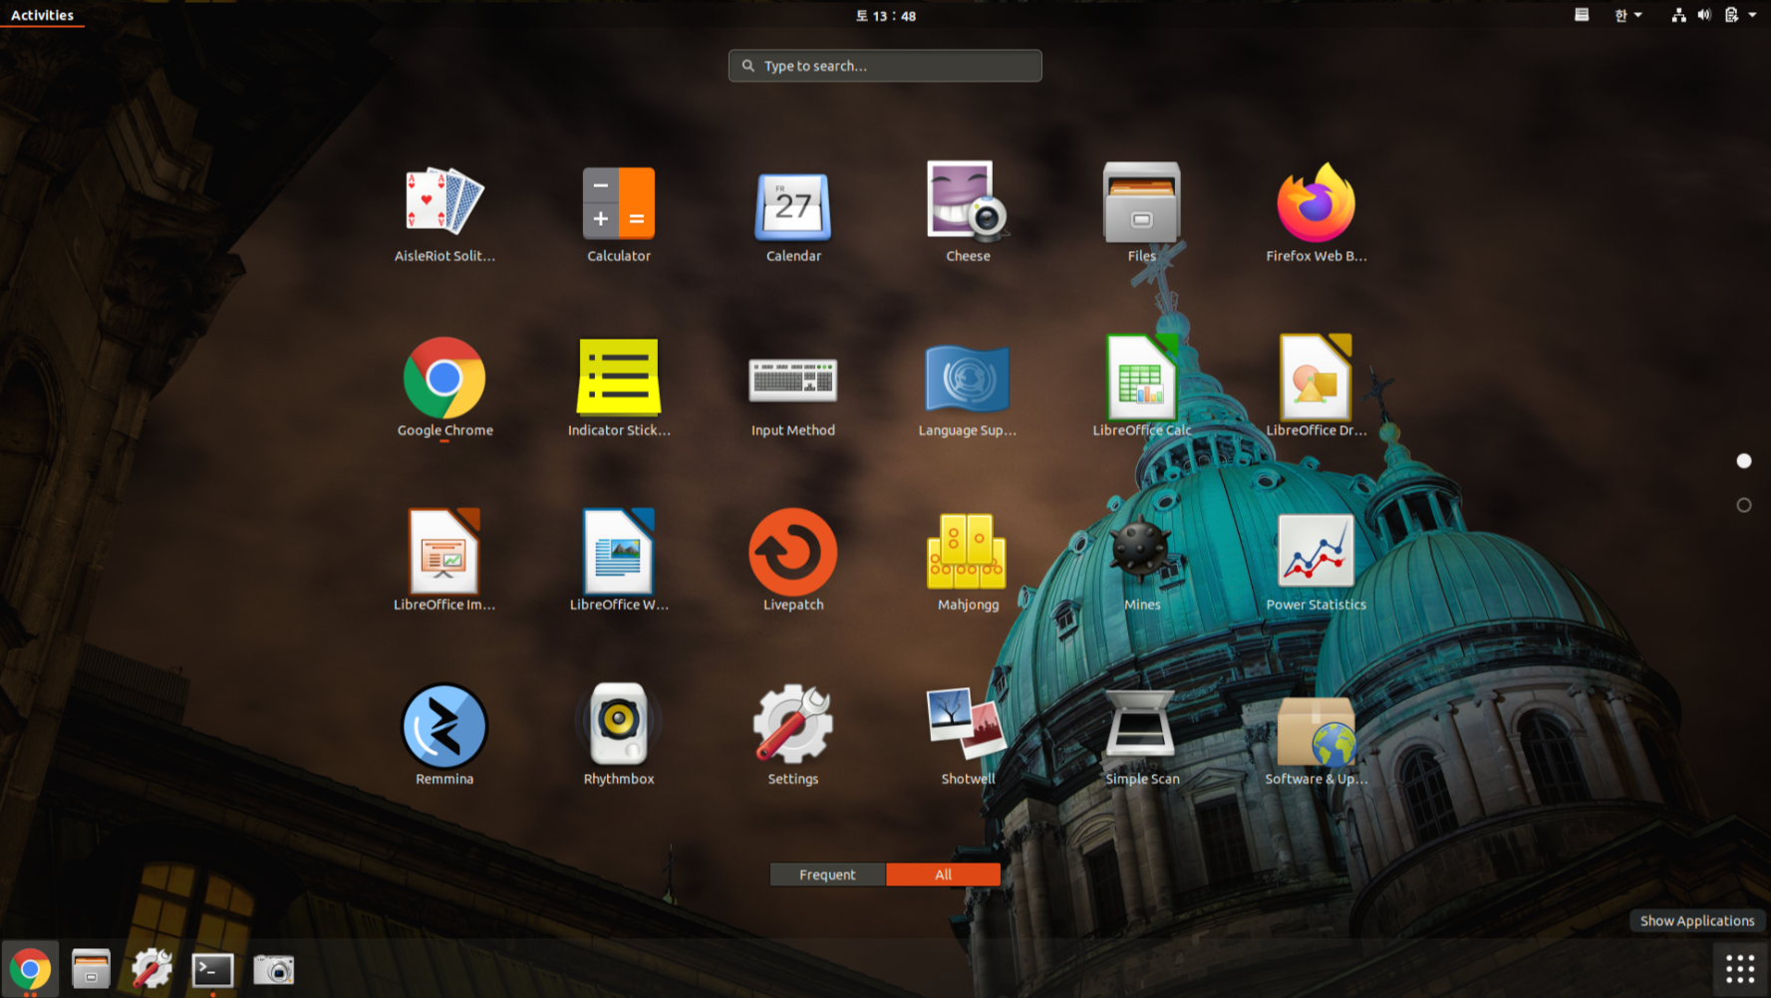Launch Firefox Web Browser
The height and width of the screenshot is (998, 1771).
point(1317,213)
